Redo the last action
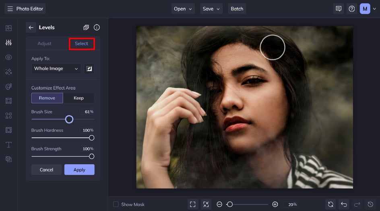Image resolution: width=380 pixels, height=211 pixels. [x=357, y=205]
